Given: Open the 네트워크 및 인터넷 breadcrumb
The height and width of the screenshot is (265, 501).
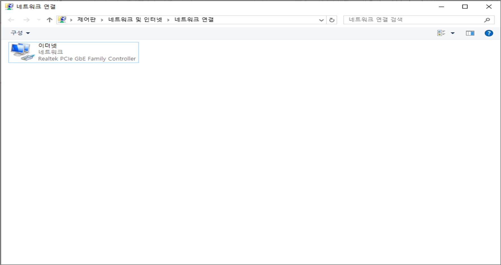Looking at the screenshot, I should 135,19.
